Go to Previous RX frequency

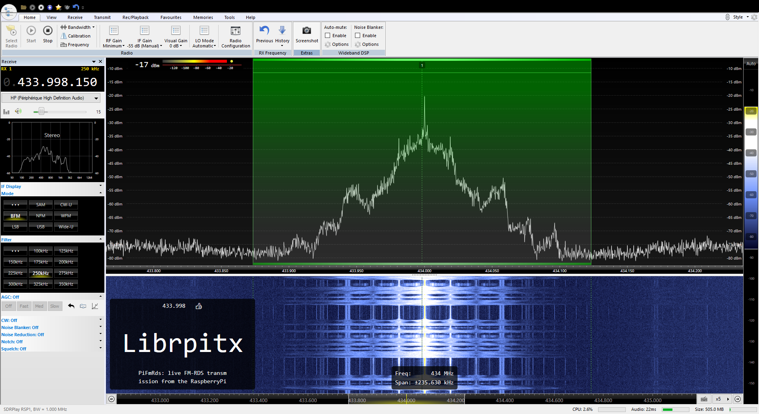click(x=264, y=31)
